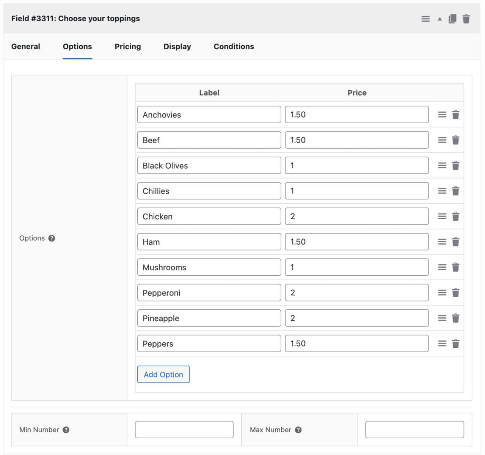This screenshot has width=485, height=455.
Task: Switch to the Pricing tab
Action: coord(127,46)
